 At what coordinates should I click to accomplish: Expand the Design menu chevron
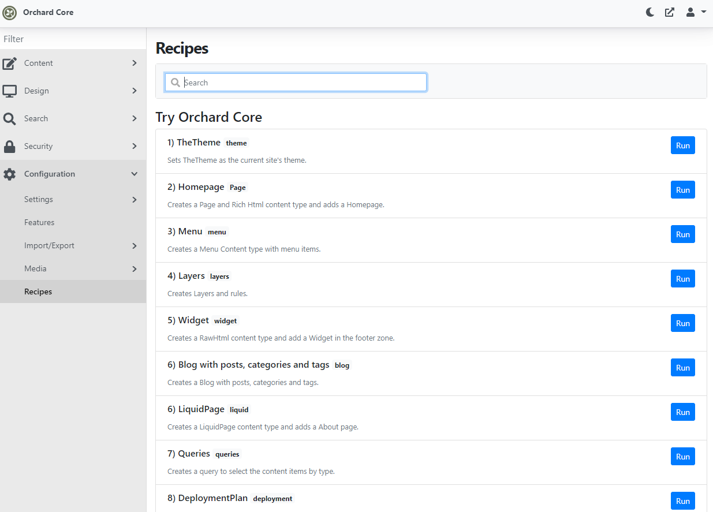(x=135, y=91)
